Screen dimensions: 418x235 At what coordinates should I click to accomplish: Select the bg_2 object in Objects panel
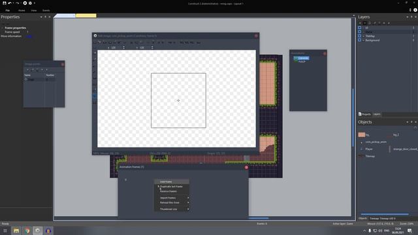(394, 135)
